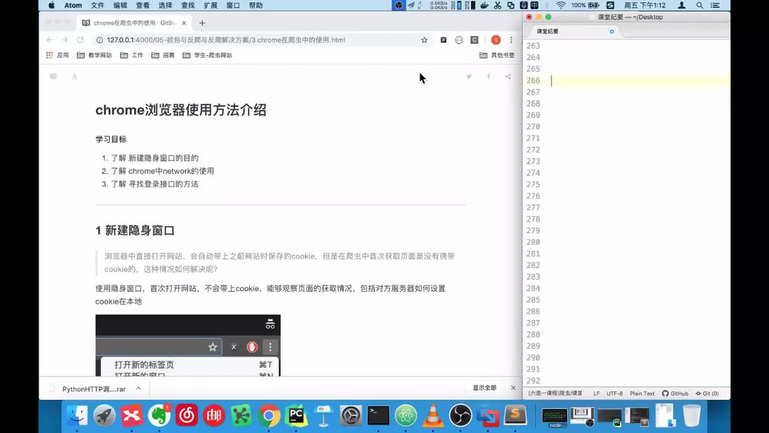
Task: Open the 教学网站 bookmark folder
Action: point(94,55)
